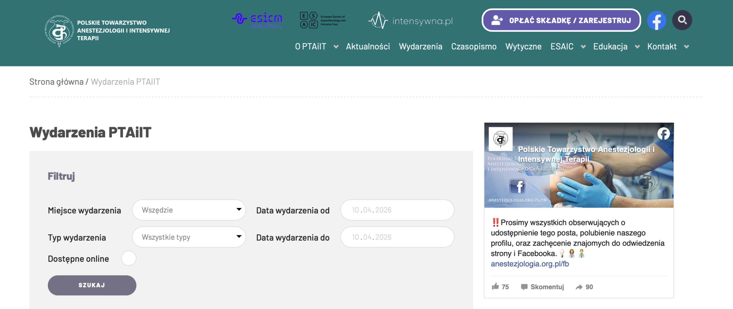Open Miejsce wydarzenia dropdown
This screenshot has width=733, height=309.
click(189, 210)
